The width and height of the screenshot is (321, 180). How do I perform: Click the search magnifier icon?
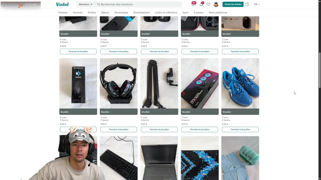99,4
